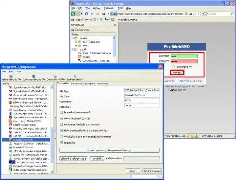Image resolution: width=236 pixels, height=180 pixels.
Task: Select Dungeon Party - User Control Panel row
Action: (28, 106)
